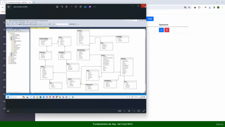Image resolution: width=225 pixels, height=127 pixels.
Task: Show file info panel in Photos
Action: (76, 7)
